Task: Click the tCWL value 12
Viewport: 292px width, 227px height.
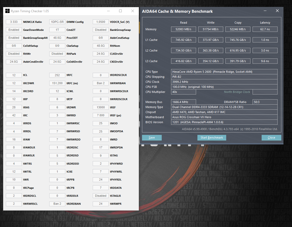Action: click(x=57, y=91)
